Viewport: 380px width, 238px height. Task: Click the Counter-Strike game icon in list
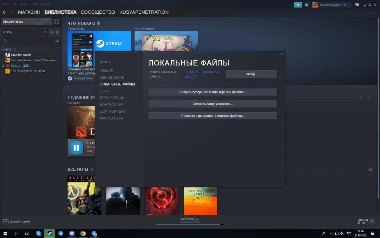coord(8,55)
